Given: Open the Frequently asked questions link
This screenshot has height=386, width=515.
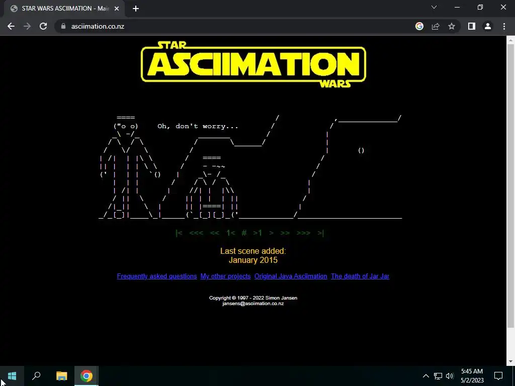Looking at the screenshot, I should tap(157, 276).
